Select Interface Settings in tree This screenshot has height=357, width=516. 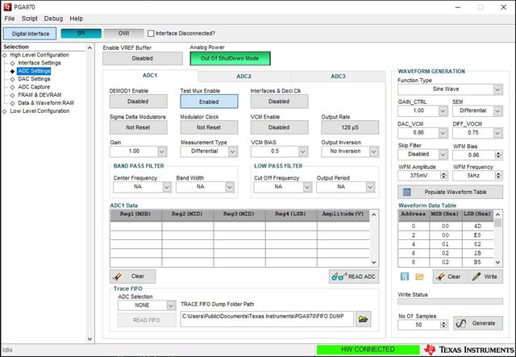click(x=40, y=63)
